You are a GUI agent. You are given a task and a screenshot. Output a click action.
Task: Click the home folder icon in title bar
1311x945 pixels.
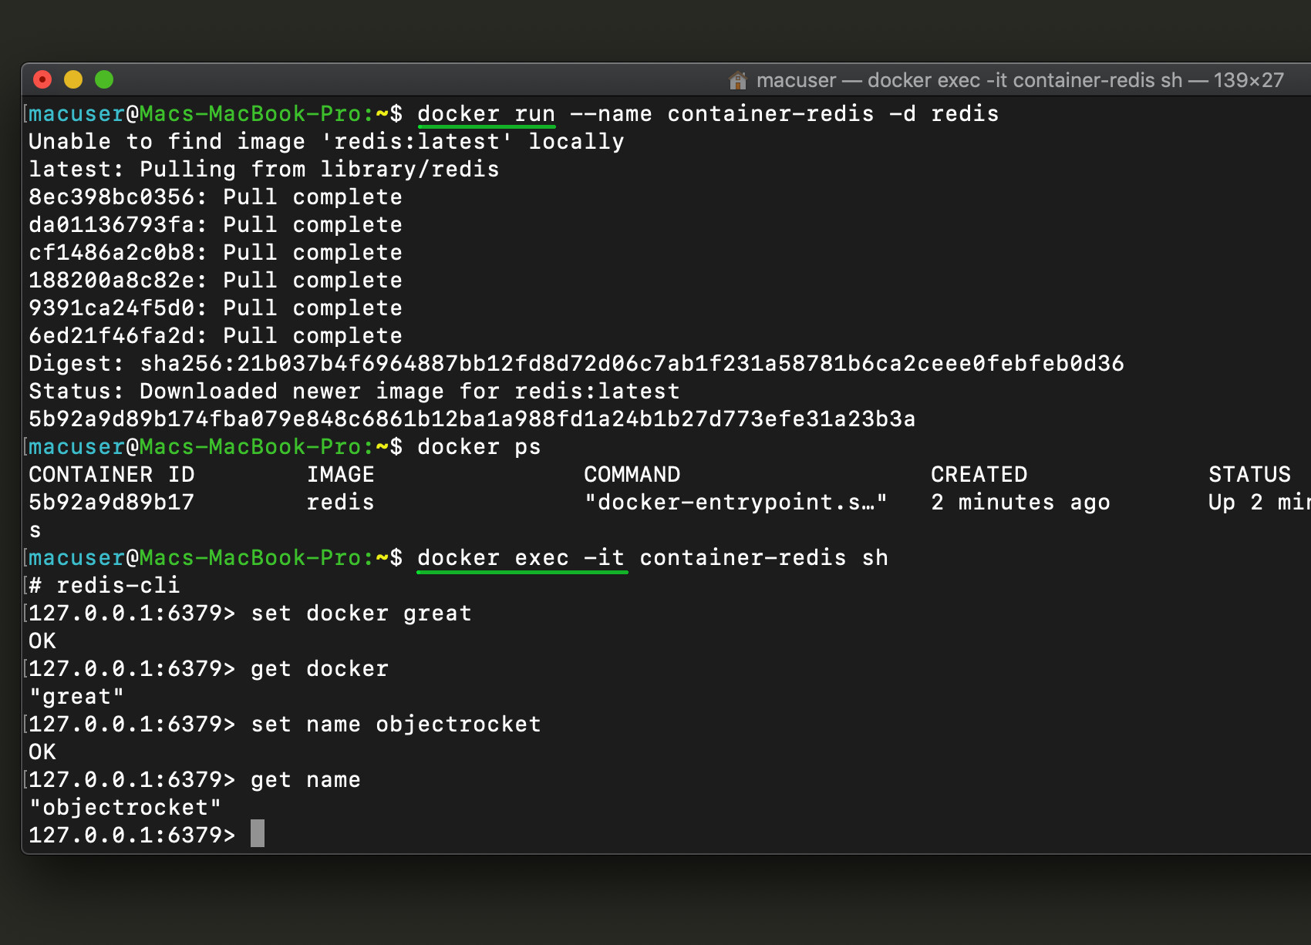point(738,80)
